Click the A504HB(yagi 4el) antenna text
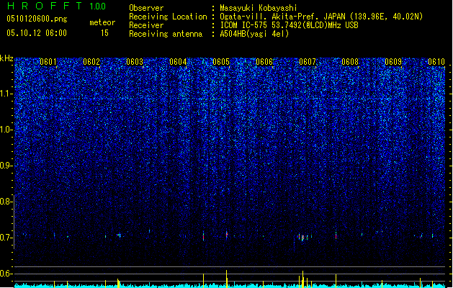 click(254, 34)
